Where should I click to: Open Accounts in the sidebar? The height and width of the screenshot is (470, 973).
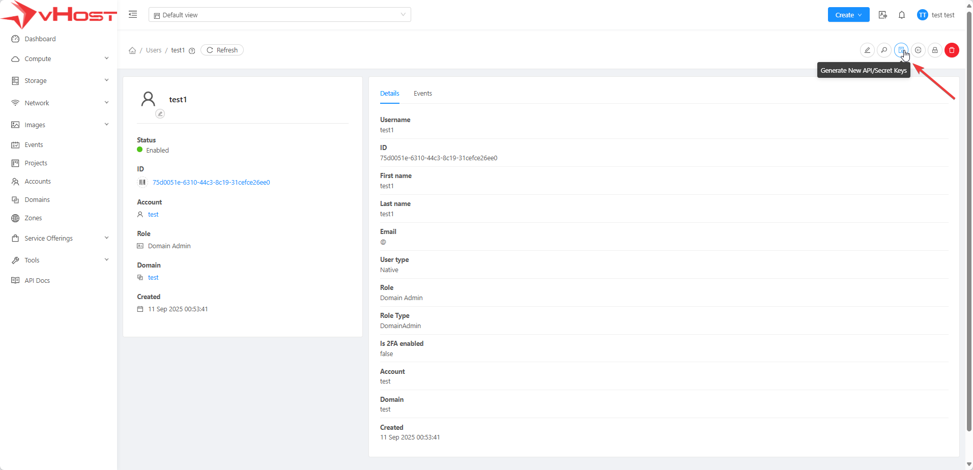click(x=38, y=182)
